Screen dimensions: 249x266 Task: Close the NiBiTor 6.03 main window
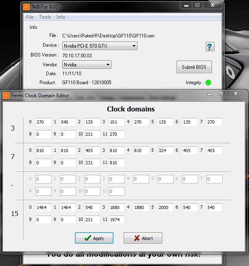(x=212, y=5)
